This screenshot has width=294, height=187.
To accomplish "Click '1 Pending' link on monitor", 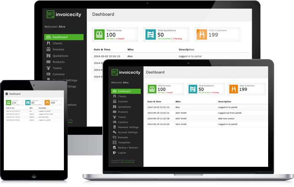I will (x=177, y=39).
